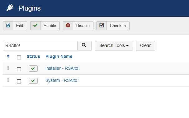Click the Check-in checkbox icon
The height and width of the screenshot is (118, 189).
(102, 26)
